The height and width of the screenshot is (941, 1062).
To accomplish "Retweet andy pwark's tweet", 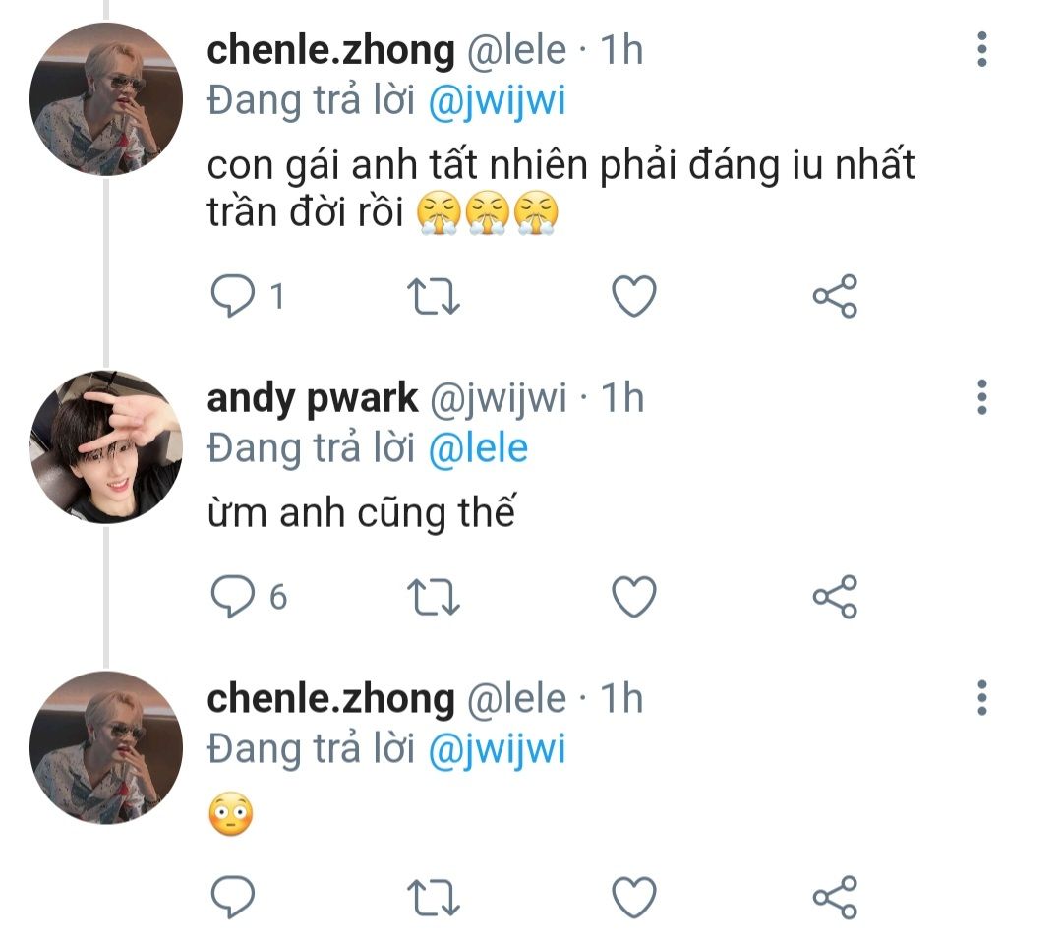I will [x=434, y=596].
